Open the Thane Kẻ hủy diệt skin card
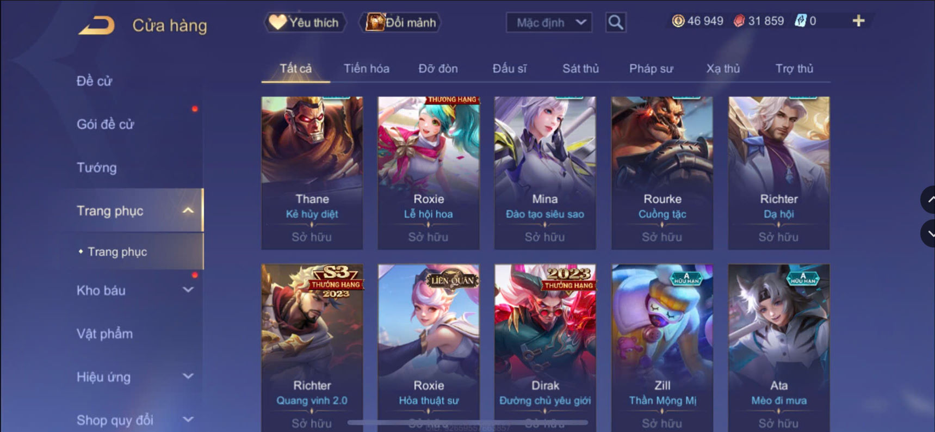Image resolution: width=935 pixels, height=432 pixels. click(312, 173)
